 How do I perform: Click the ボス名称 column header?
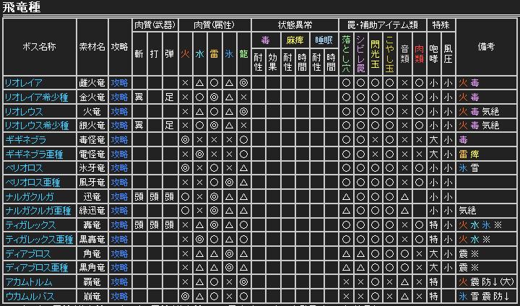click(40, 46)
